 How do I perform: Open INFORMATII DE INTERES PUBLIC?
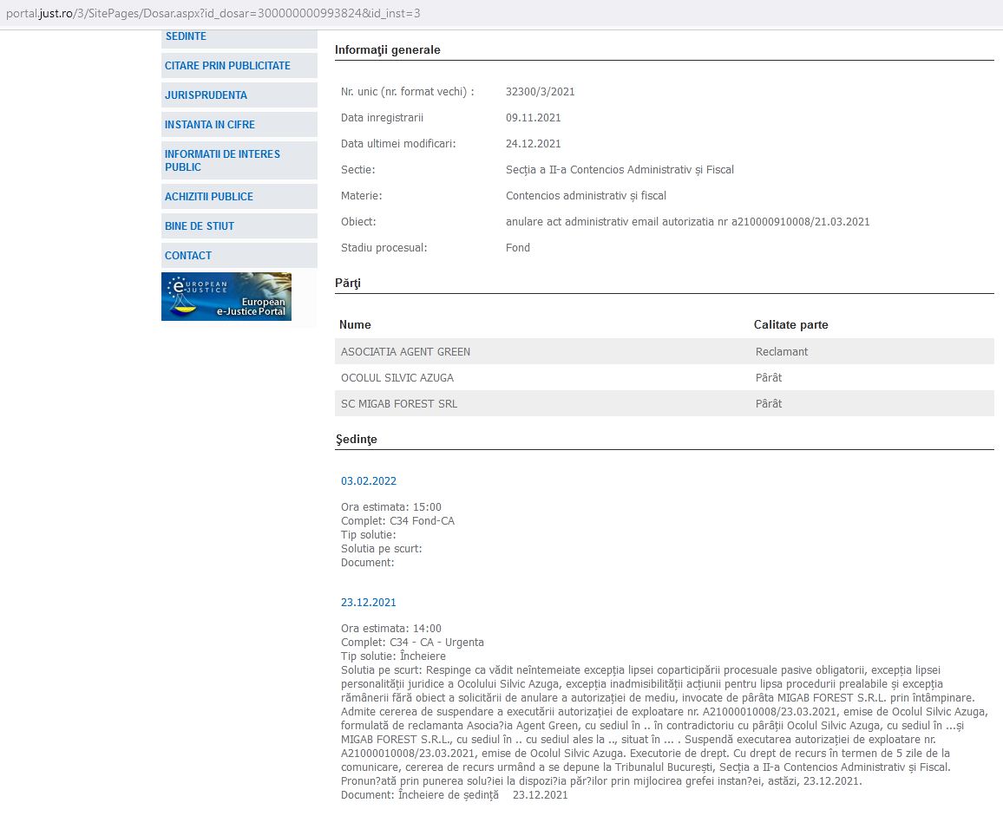click(222, 160)
